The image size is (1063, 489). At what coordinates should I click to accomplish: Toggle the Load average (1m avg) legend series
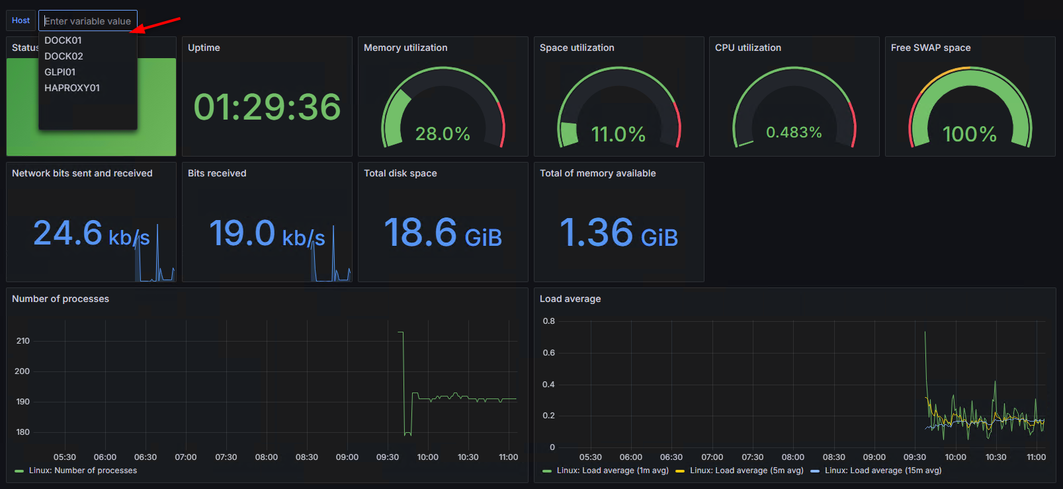[x=613, y=470]
